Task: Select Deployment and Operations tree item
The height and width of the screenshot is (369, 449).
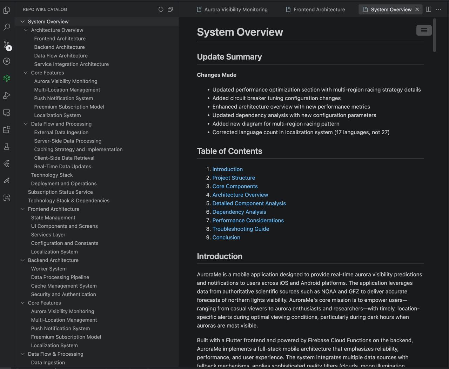Action: coord(64,183)
